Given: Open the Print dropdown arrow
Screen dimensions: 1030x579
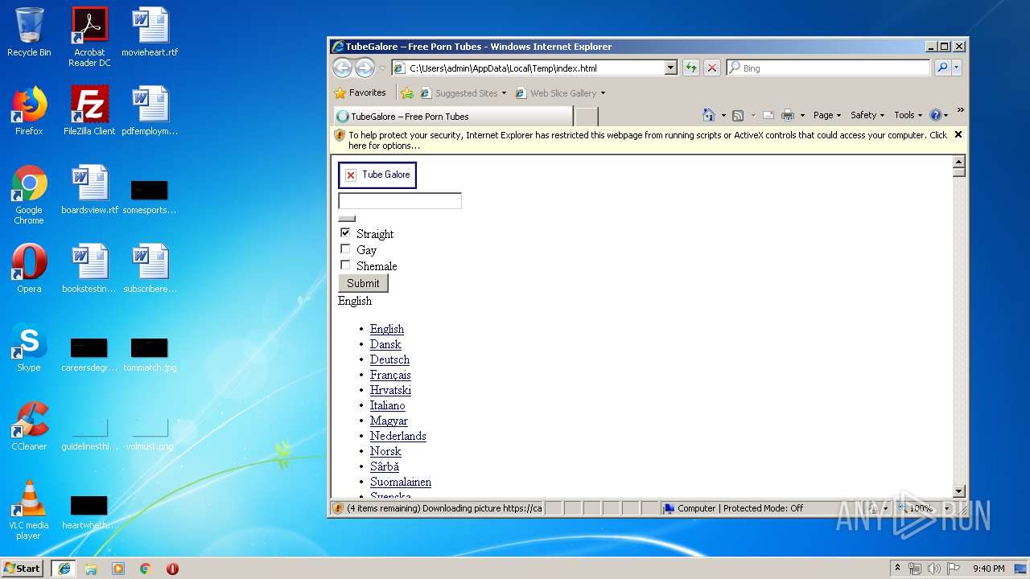Looking at the screenshot, I should coord(802,116).
